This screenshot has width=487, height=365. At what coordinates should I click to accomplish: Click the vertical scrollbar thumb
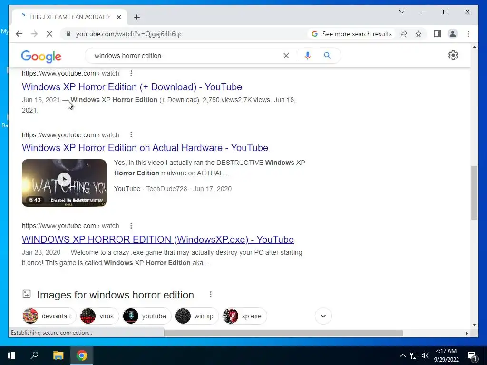474,192
